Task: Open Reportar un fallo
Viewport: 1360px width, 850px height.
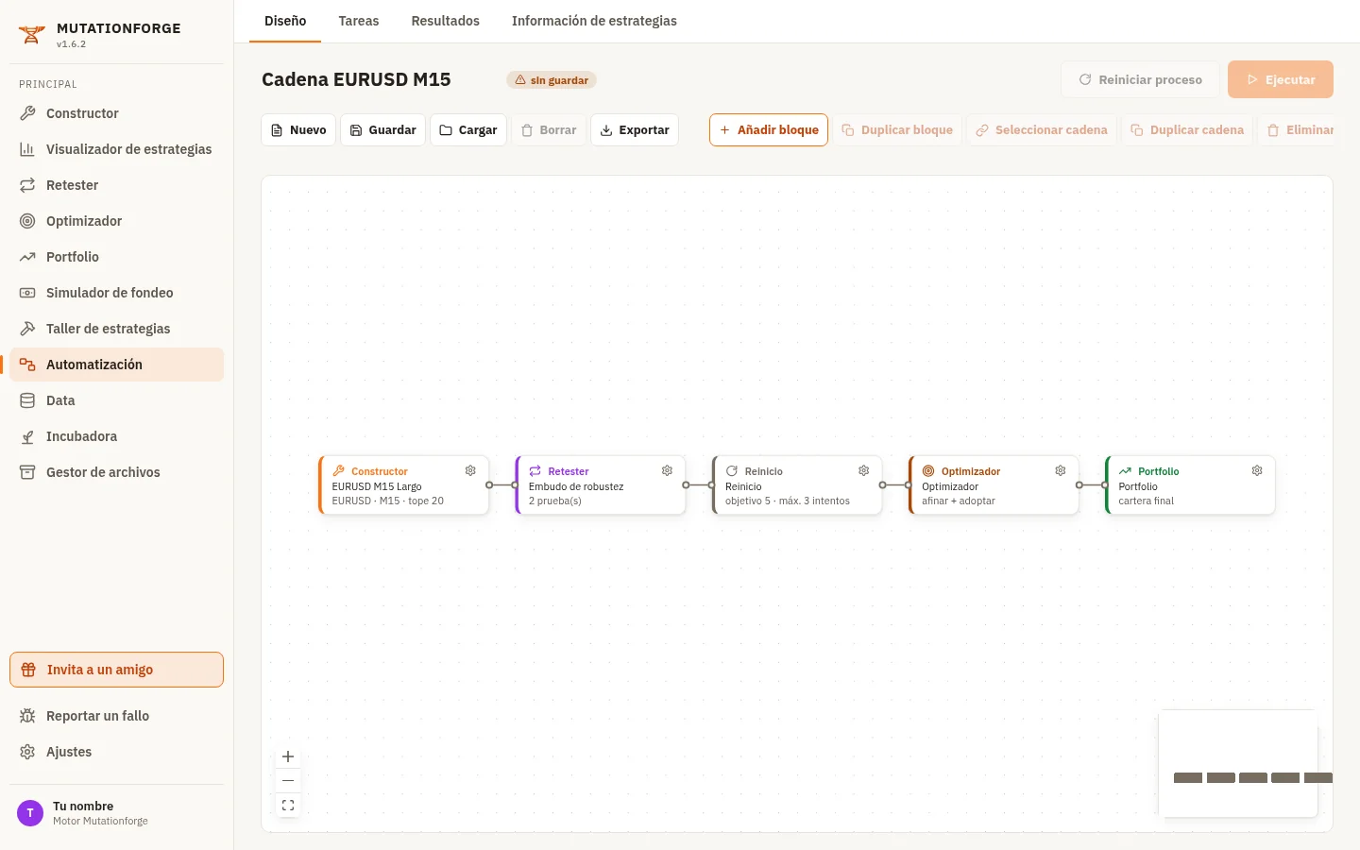Action: click(116, 716)
